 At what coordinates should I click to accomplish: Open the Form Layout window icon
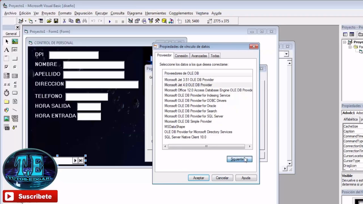[x=144, y=21]
